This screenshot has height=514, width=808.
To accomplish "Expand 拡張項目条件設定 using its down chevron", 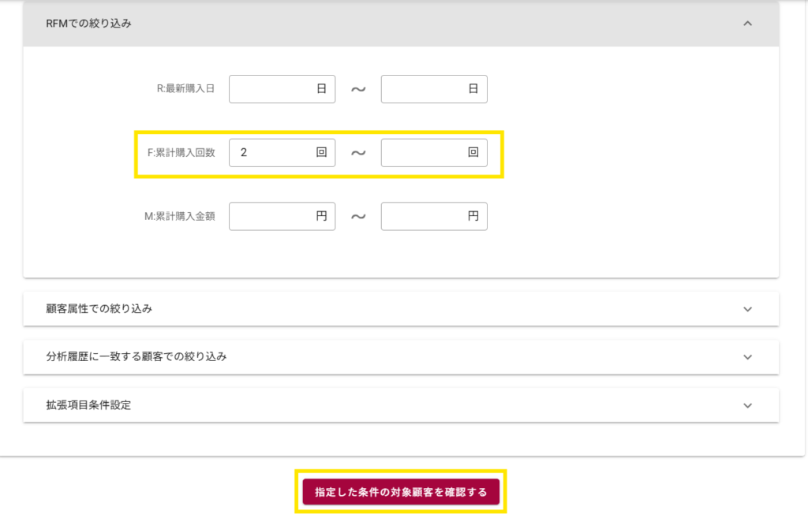I will (x=747, y=405).
